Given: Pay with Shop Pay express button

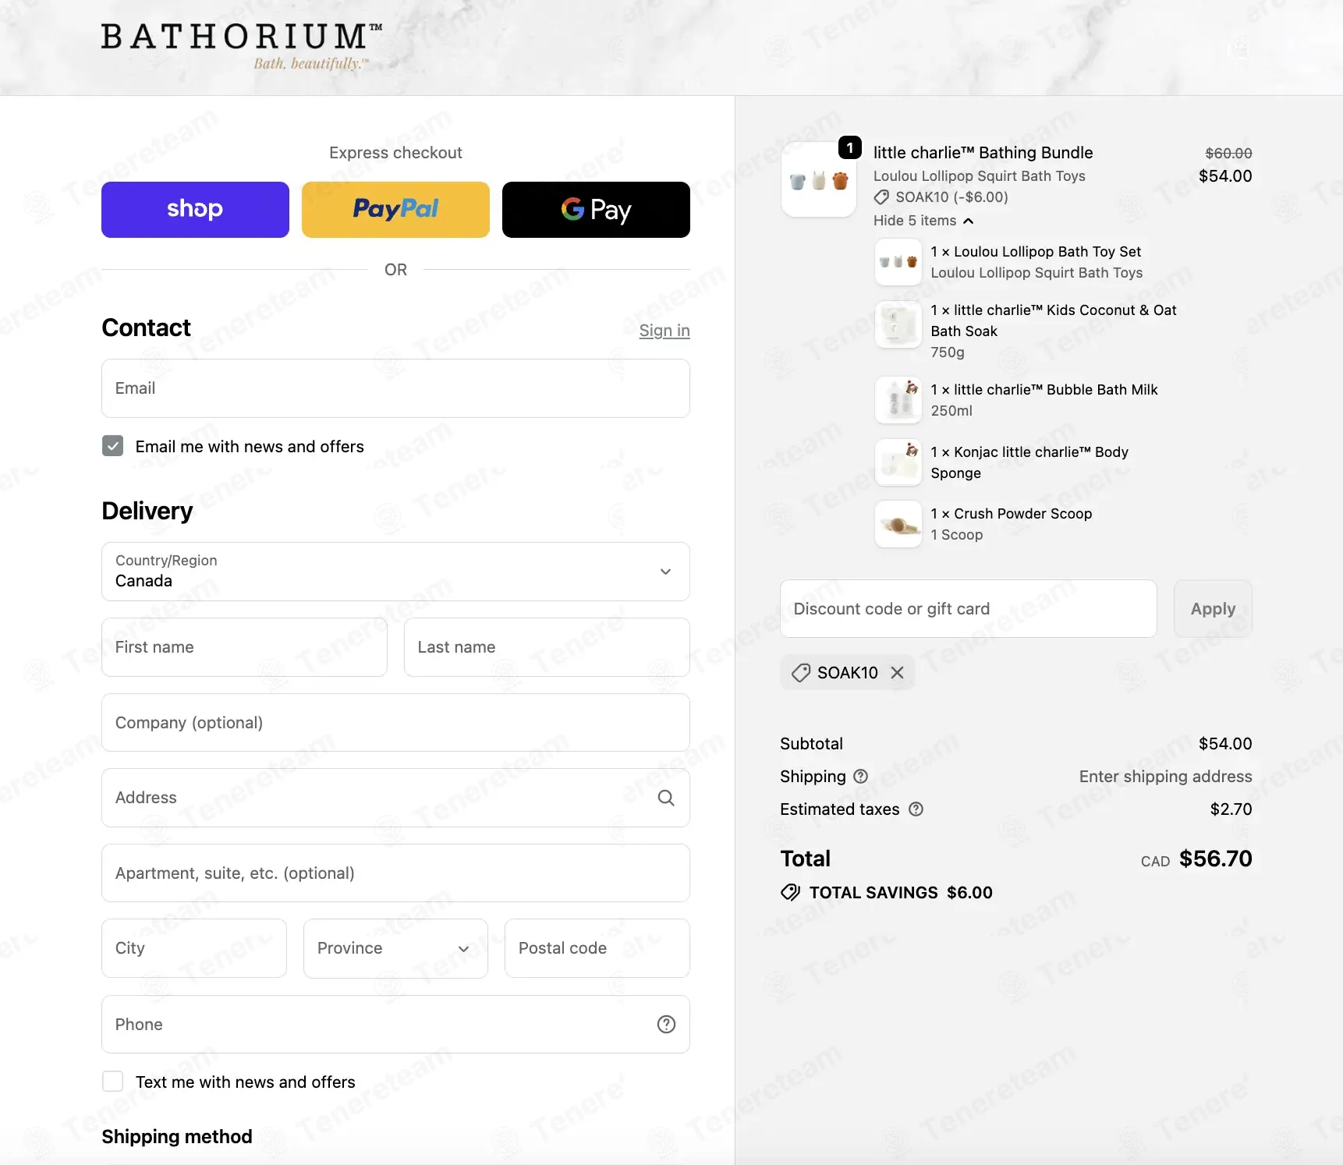Looking at the screenshot, I should coord(195,210).
